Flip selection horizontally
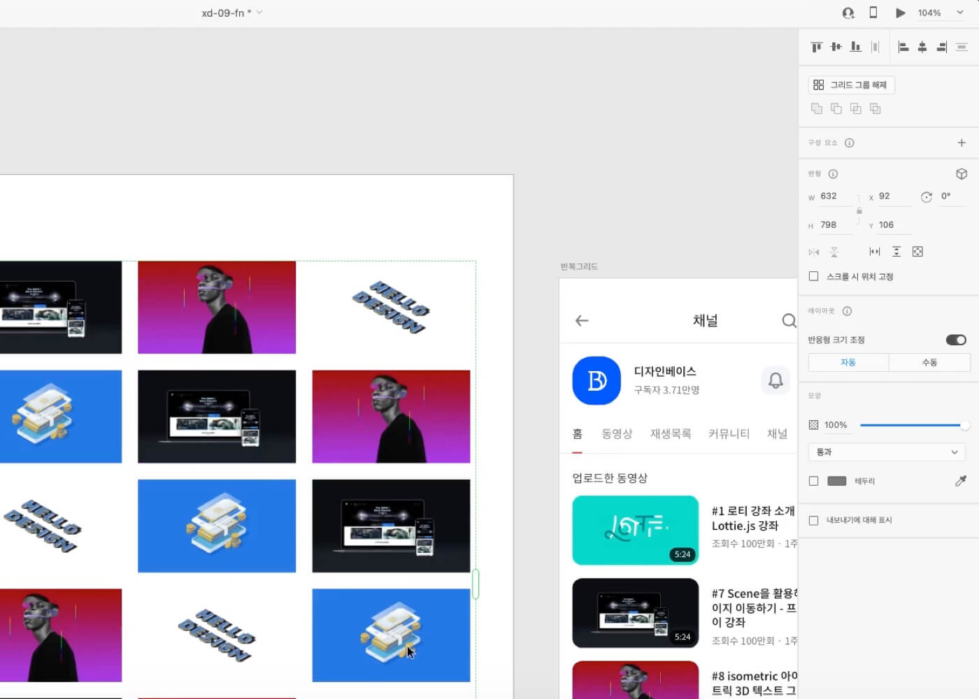Screen dimensions: 979x699 pyautogui.click(x=814, y=252)
